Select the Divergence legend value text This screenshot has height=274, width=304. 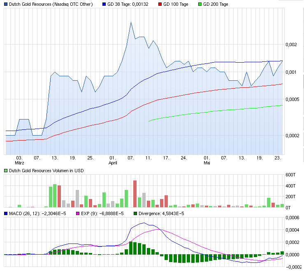[161, 213]
